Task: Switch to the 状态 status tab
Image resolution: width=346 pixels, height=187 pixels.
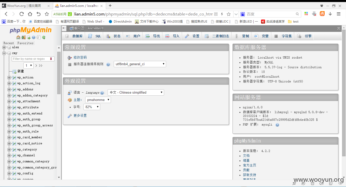Action: (x=113, y=36)
